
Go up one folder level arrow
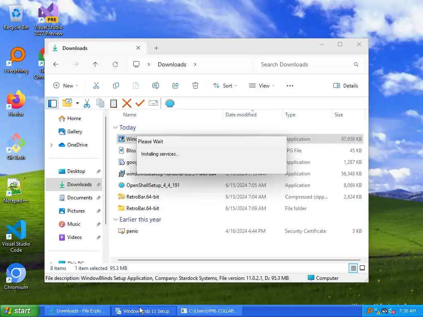tap(95, 64)
